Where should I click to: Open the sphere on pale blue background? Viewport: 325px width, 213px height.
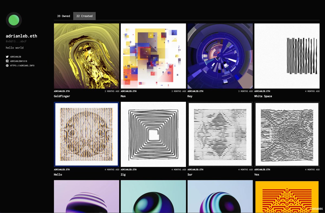click(220, 196)
